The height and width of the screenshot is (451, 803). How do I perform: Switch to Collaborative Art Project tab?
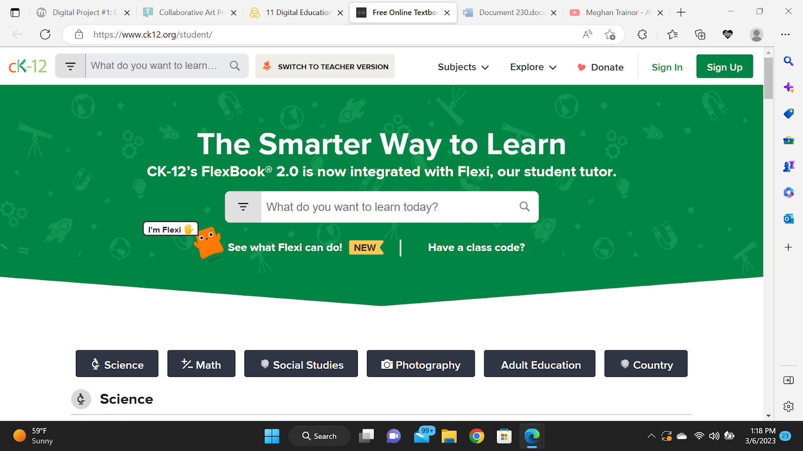click(x=189, y=13)
